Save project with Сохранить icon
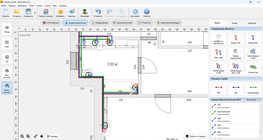Image resolution: width=263 pixels, height=140 pixels. coord(28,13)
